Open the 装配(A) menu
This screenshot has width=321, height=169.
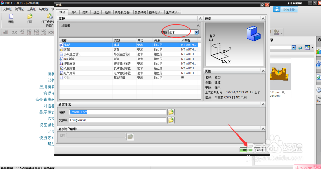coord(44,9)
